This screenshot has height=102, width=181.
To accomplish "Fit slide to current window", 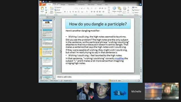I will 139,80.
